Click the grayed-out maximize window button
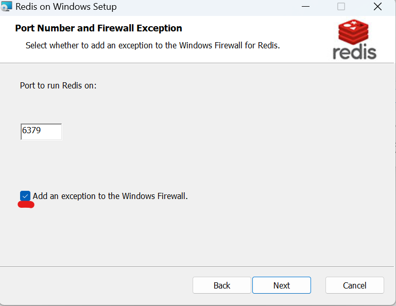The image size is (396, 306). tap(341, 7)
